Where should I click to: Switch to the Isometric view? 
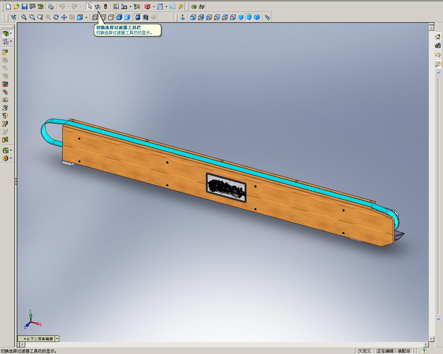tap(241, 17)
